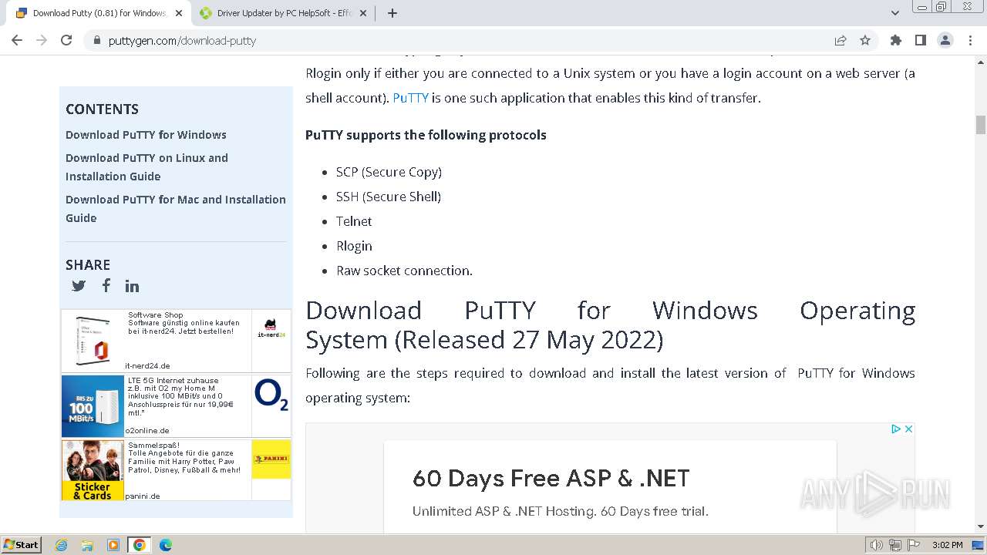987x555 pixels.
Task: Click the scrollbar up arrow
Action: point(981,62)
